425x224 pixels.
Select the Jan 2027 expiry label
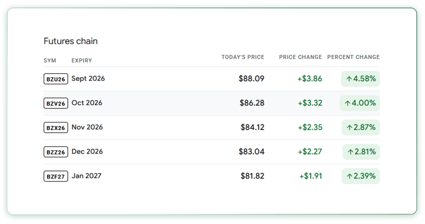pos(87,176)
